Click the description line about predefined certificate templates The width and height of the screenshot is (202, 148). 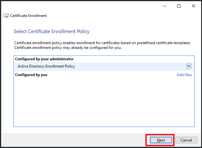point(103,43)
